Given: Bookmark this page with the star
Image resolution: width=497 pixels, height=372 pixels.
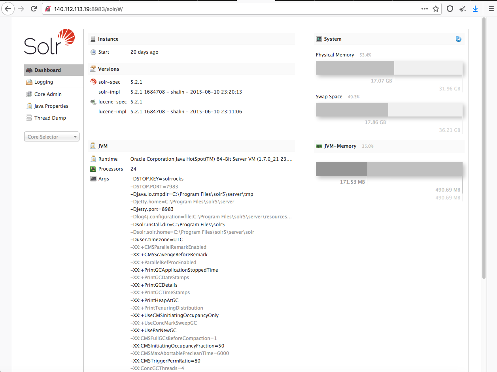Looking at the screenshot, I should click(436, 9).
